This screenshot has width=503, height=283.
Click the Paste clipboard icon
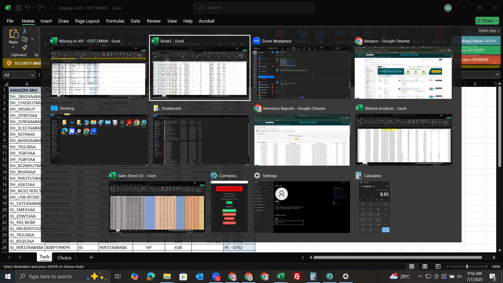13,34
